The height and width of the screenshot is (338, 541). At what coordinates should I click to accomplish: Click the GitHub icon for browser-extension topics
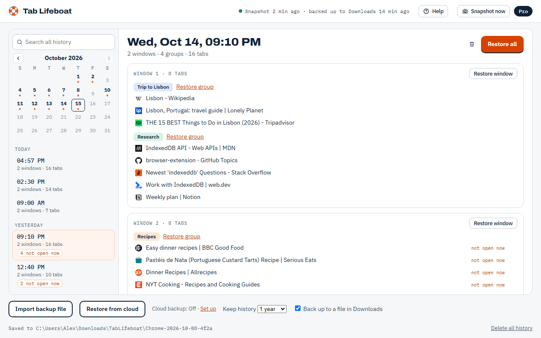pyautogui.click(x=139, y=161)
